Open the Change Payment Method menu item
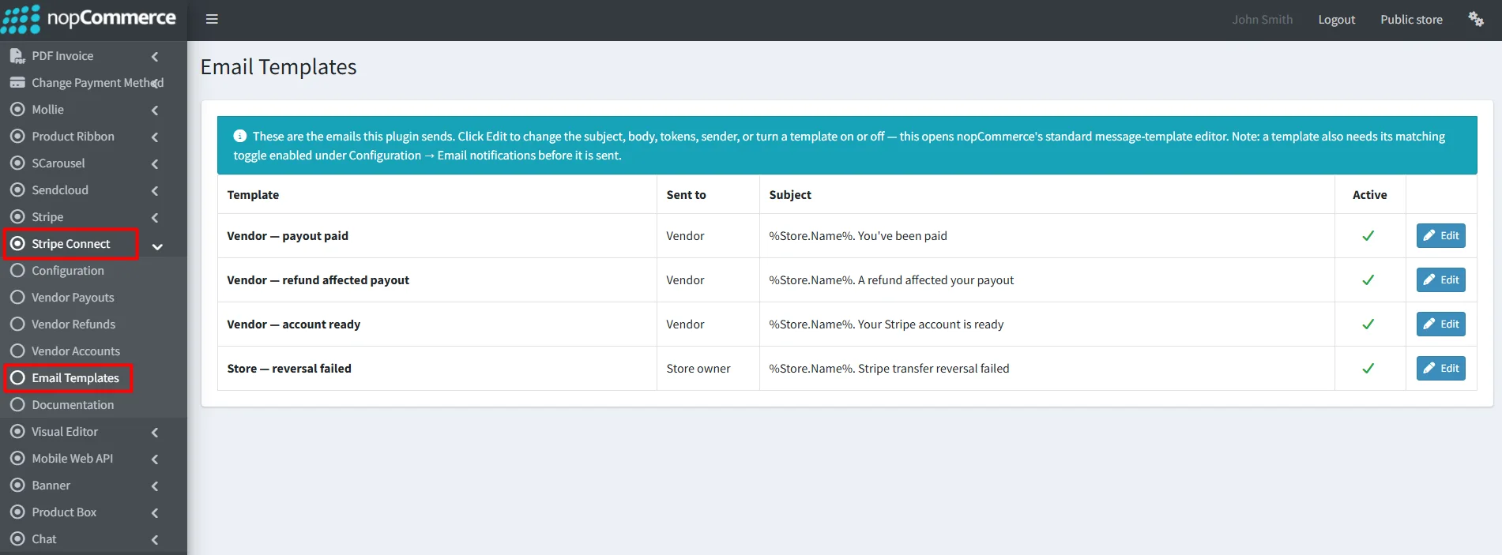Image resolution: width=1502 pixels, height=555 pixels. click(x=93, y=83)
